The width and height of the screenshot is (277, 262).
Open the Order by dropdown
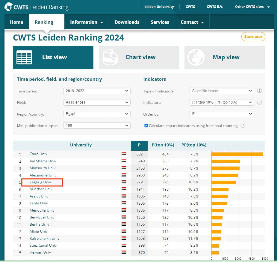[222, 114]
